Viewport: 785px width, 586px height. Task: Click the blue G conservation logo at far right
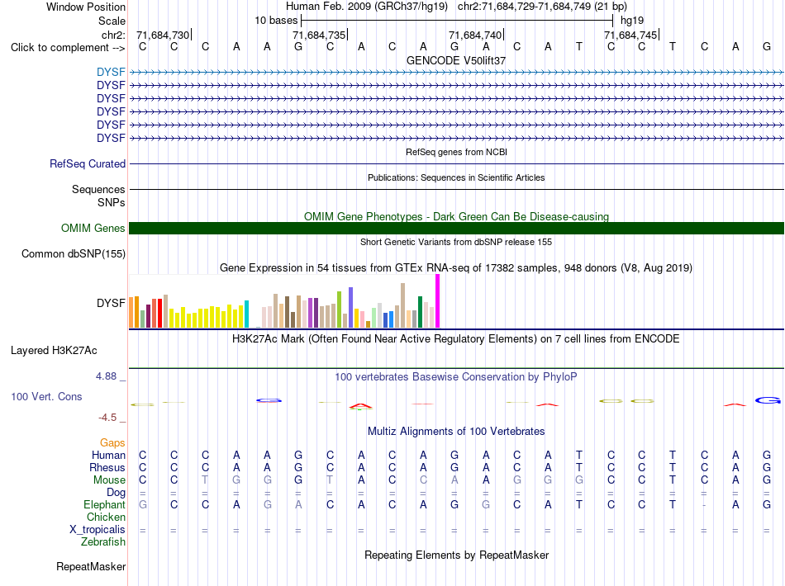768,400
